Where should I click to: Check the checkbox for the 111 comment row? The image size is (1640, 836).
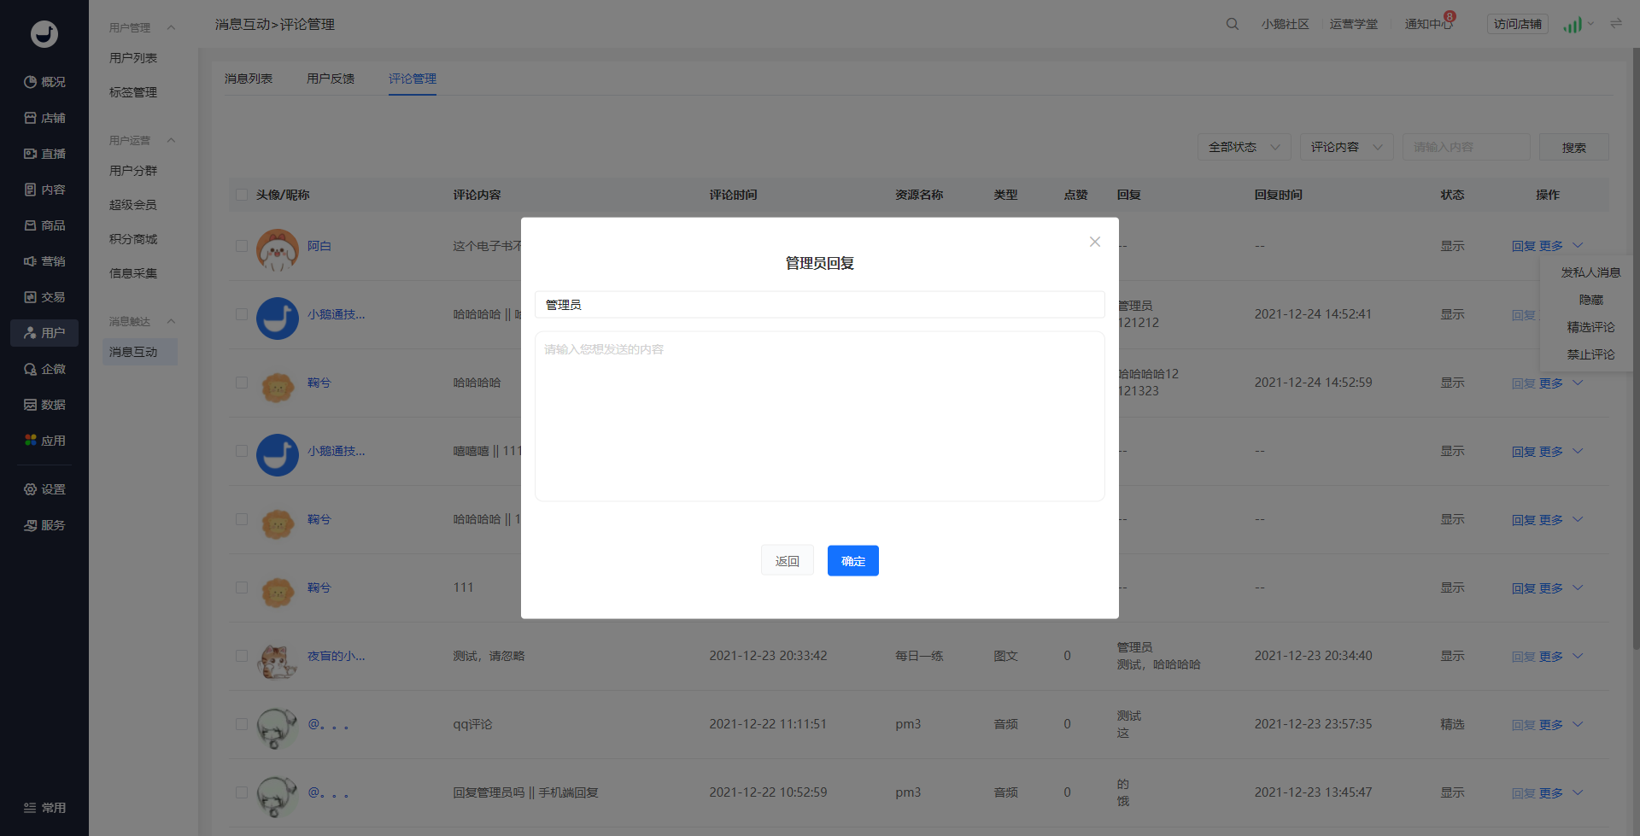pos(242,588)
